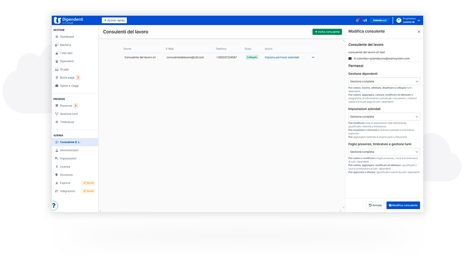Click the megaphone announcements icon
This screenshot has height=255, width=465.
pos(365,20)
